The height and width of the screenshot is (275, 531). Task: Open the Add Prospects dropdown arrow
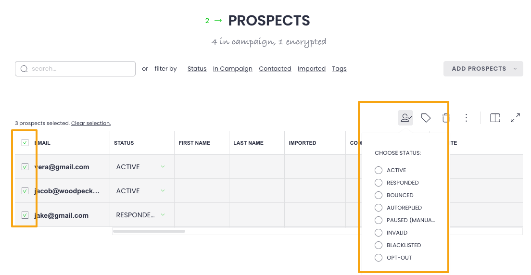[x=515, y=69]
